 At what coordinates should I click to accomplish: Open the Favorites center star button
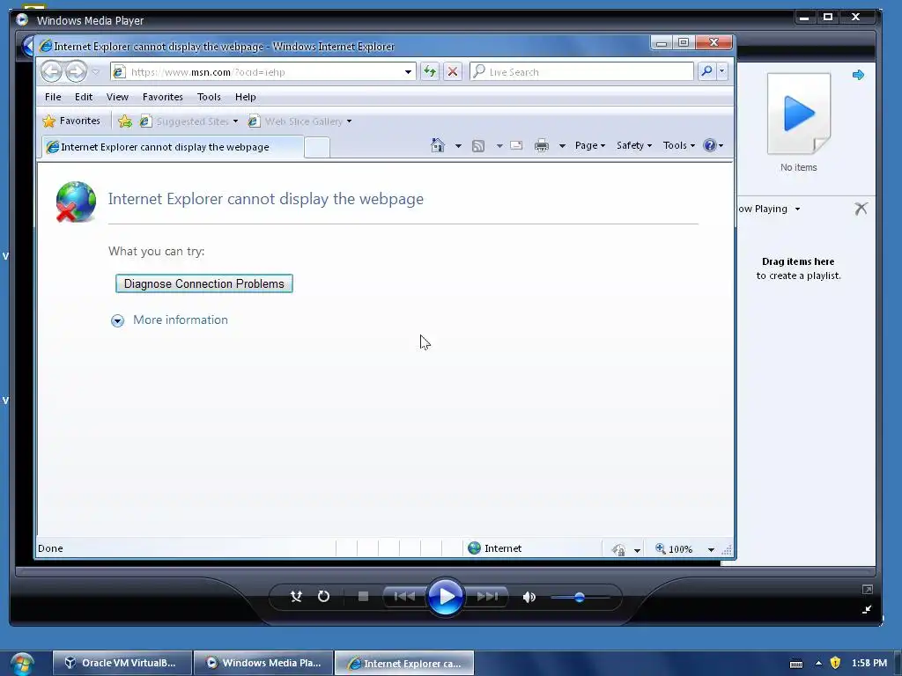click(x=71, y=121)
